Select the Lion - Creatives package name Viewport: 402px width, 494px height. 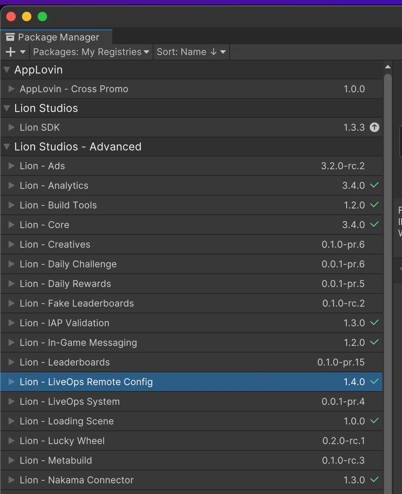point(55,245)
